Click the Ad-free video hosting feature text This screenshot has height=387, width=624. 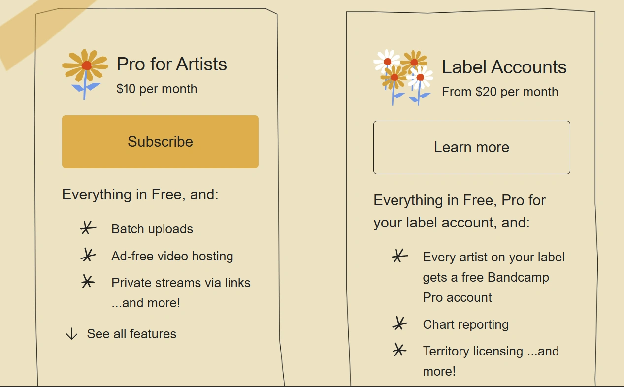(x=172, y=256)
